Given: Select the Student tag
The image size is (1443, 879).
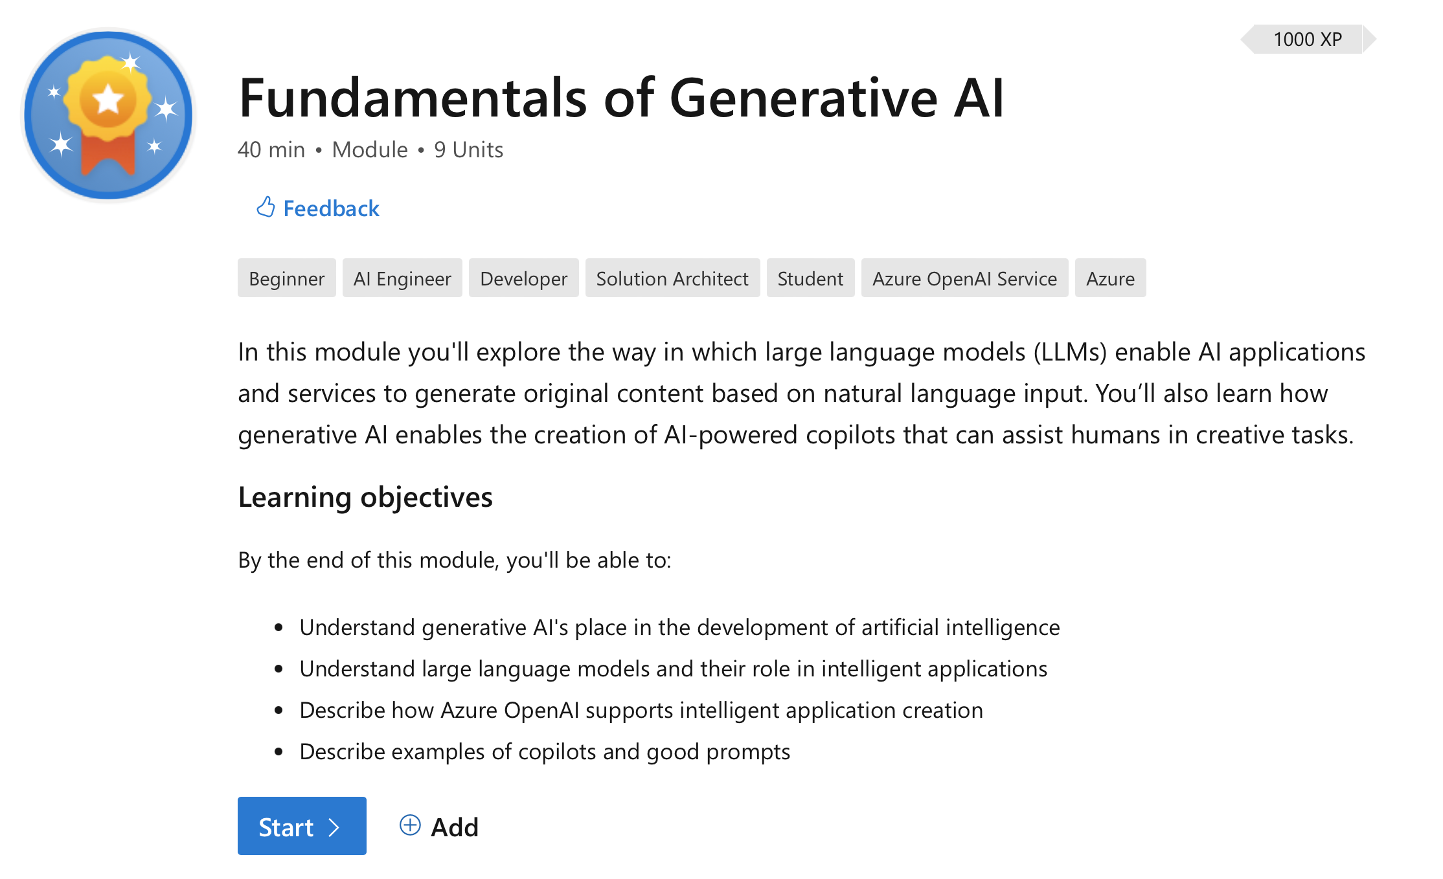Looking at the screenshot, I should tap(810, 278).
